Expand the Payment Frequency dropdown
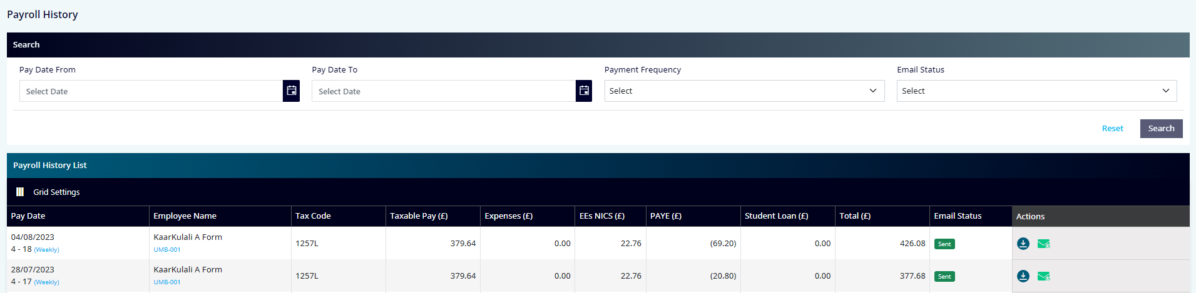 [744, 91]
